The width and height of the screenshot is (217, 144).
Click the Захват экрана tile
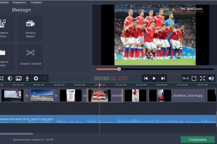30,57
